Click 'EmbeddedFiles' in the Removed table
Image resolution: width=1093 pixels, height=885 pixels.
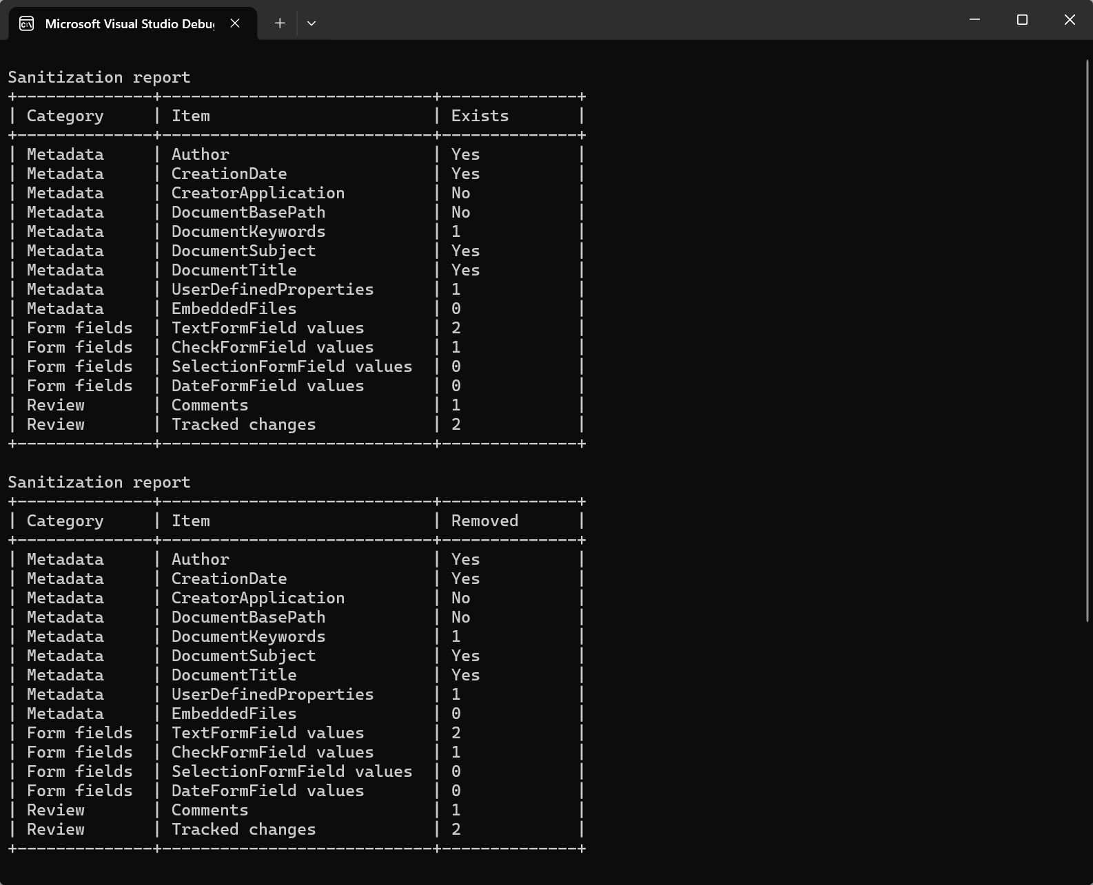234,714
